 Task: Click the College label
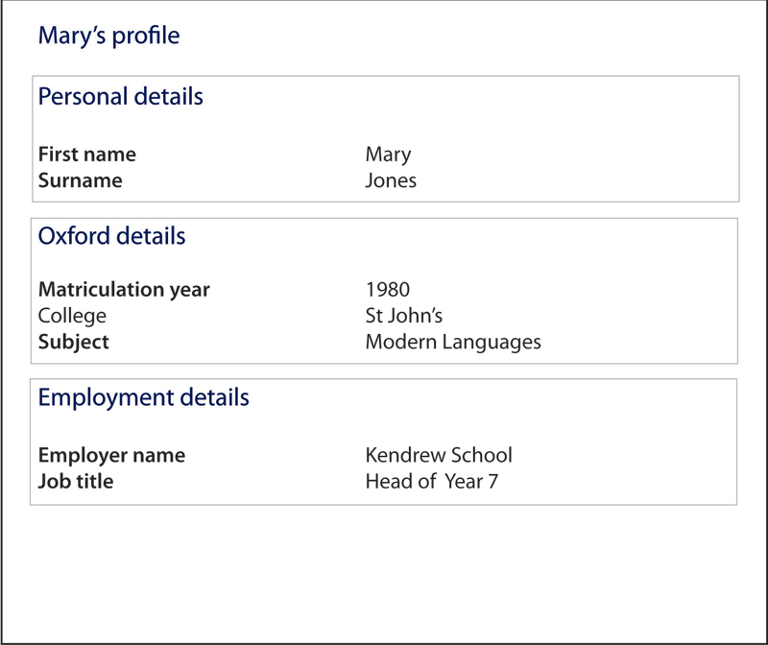click(72, 316)
